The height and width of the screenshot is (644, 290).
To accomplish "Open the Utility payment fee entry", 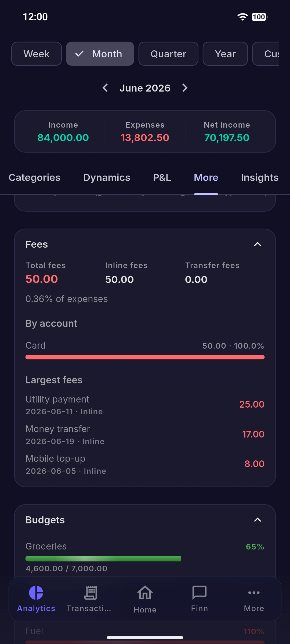I will point(145,405).
